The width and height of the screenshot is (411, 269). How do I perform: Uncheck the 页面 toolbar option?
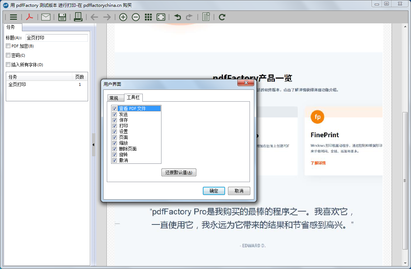pyautogui.click(x=115, y=137)
